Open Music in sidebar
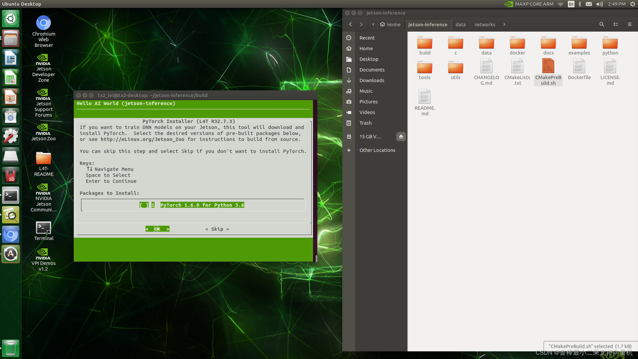 (x=375, y=91)
